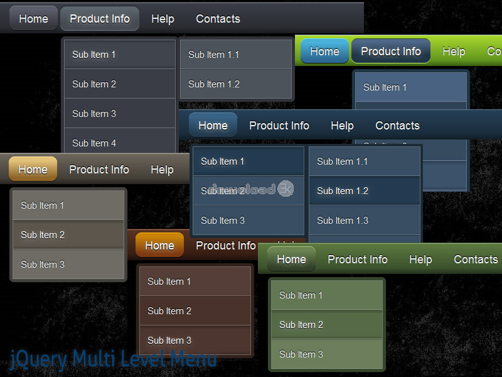
Task: Select Help in the tan menu
Action: point(162,169)
